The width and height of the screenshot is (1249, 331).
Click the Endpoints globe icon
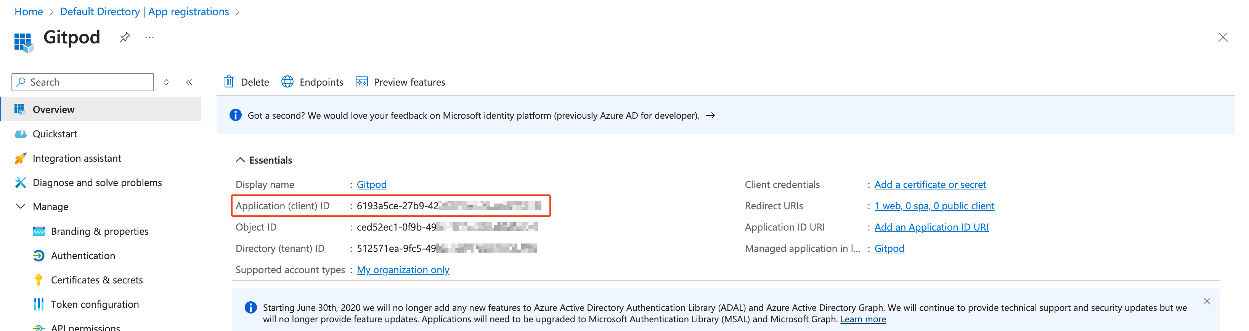pos(287,82)
